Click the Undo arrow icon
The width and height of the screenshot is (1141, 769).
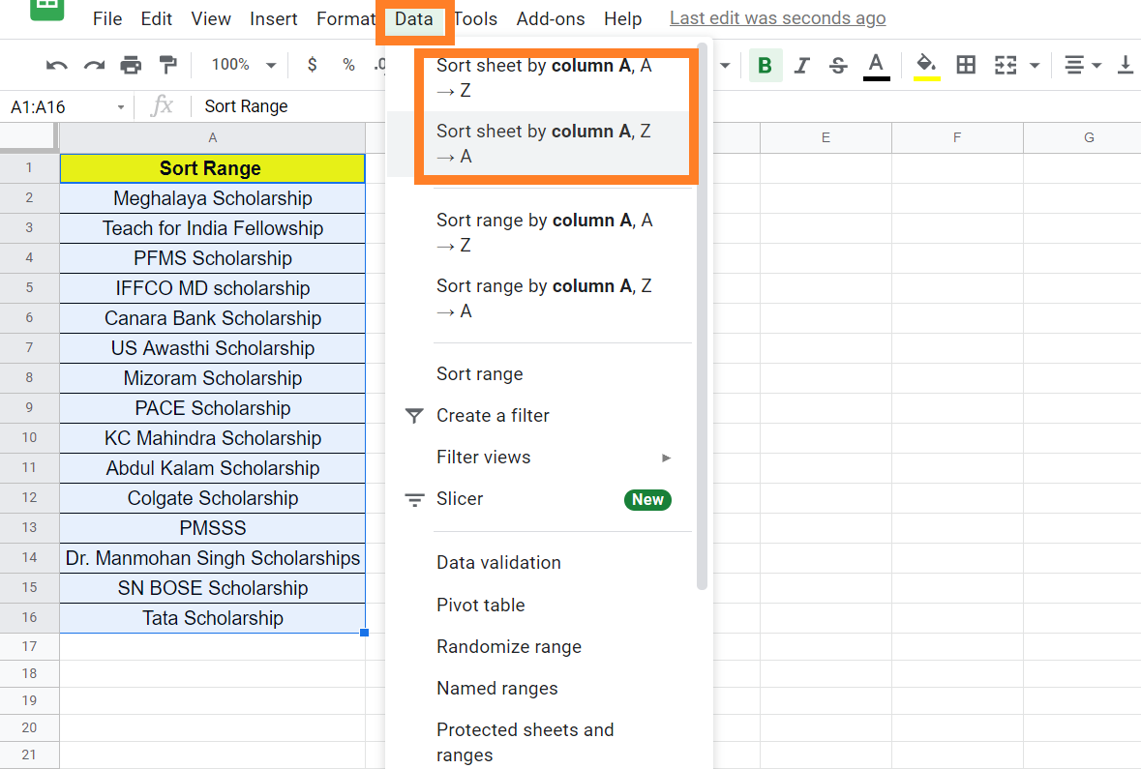[x=56, y=66]
